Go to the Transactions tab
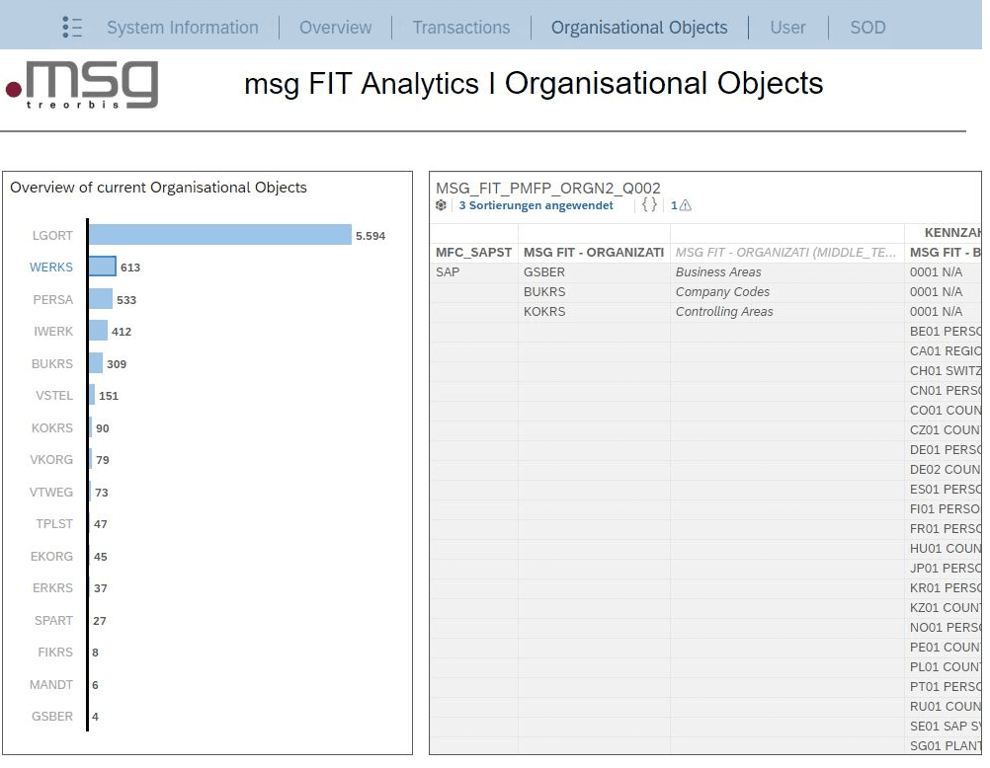This screenshot has width=990, height=768. tap(460, 27)
